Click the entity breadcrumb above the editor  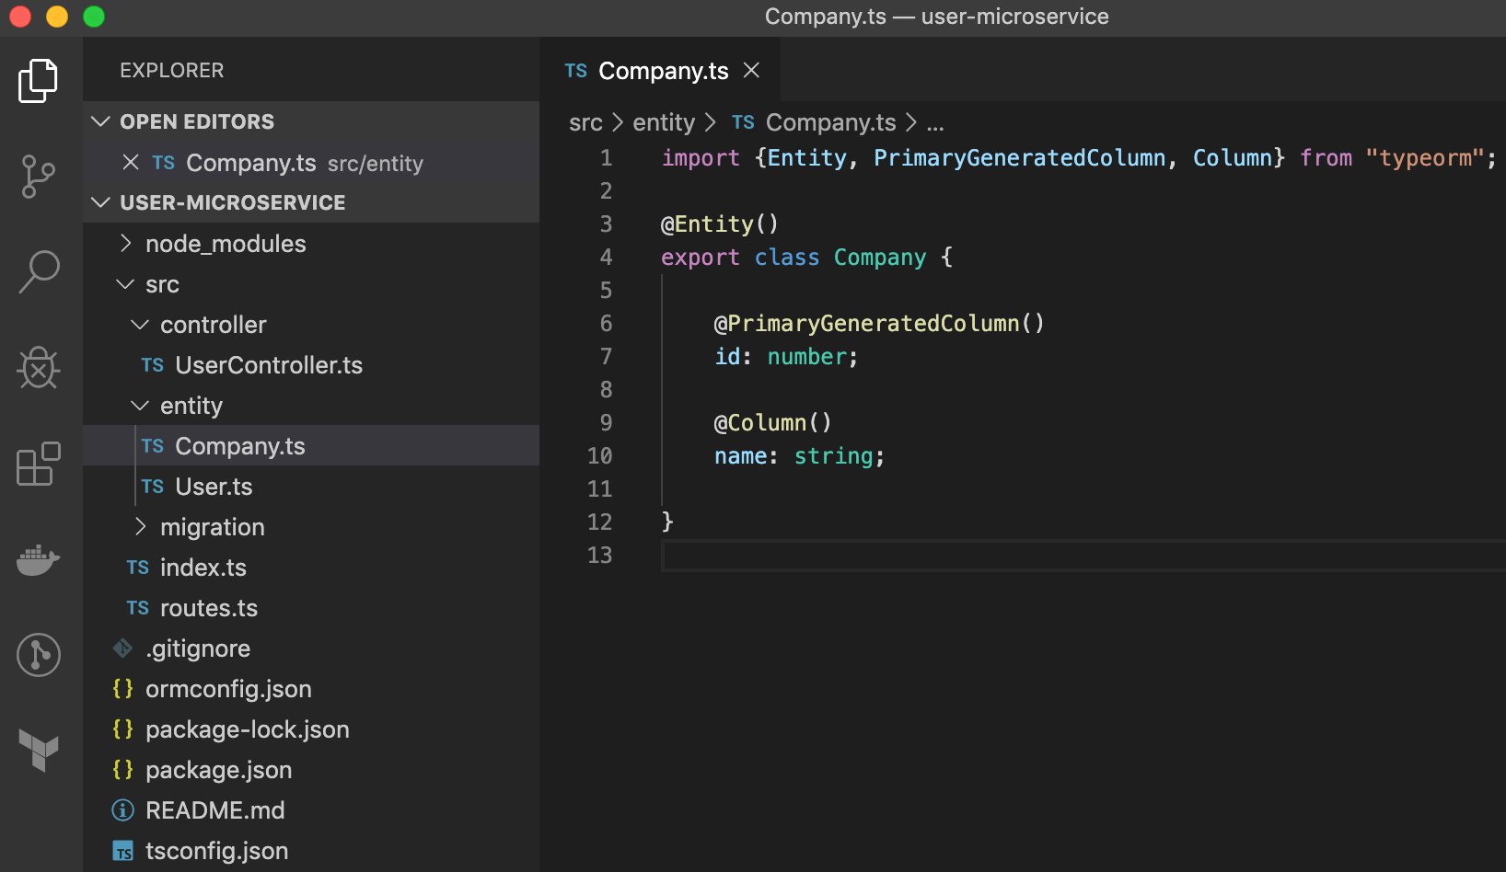pyautogui.click(x=663, y=121)
